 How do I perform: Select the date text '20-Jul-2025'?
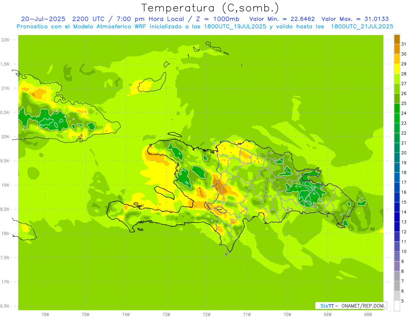click(x=43, y=19)
